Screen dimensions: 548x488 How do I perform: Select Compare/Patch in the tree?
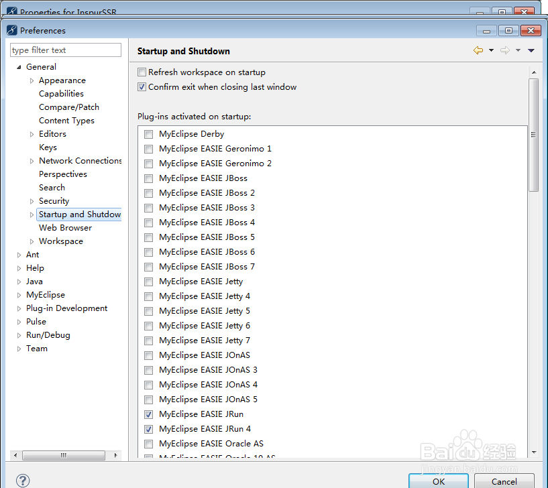pyautogui.click(x=69, y=107)
